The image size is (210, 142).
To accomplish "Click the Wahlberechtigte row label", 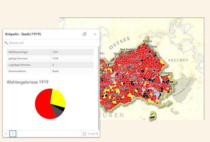I will [x=18, y=52].
